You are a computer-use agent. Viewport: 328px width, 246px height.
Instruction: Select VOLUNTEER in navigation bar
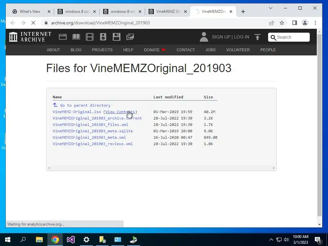pyautogui.click(x=238, y=50)
